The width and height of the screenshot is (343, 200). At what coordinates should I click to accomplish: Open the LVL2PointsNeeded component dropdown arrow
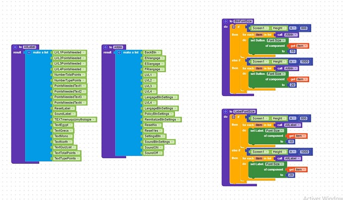click(x=84, y=58)
